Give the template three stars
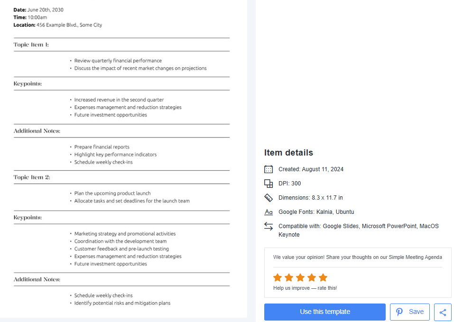This screenshot has height=322, width=454. [x=300, y=278]
